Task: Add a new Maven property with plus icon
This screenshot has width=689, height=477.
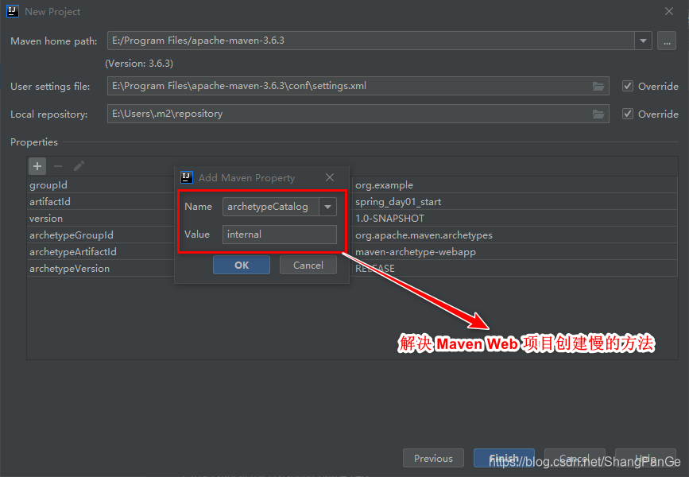Action: tap(37, 166)
